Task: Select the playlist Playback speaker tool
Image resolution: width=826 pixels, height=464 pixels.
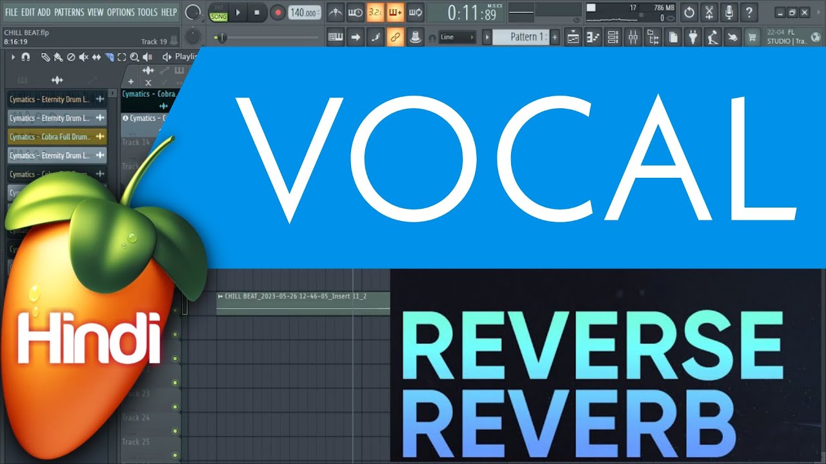Action: tap(147, 57)
